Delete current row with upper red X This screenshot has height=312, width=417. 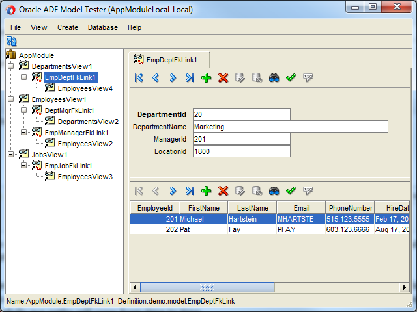[x=223, y=78]
